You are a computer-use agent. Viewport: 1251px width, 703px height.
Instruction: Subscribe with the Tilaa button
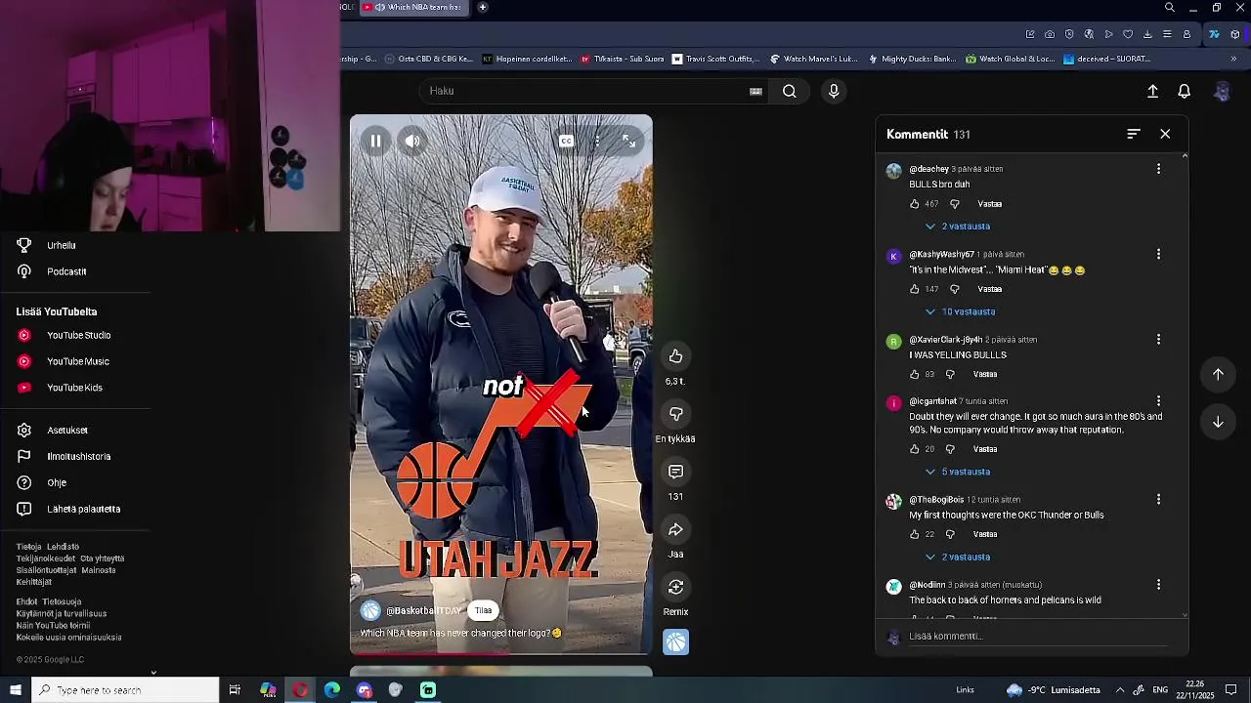click(x=483, y=610)
